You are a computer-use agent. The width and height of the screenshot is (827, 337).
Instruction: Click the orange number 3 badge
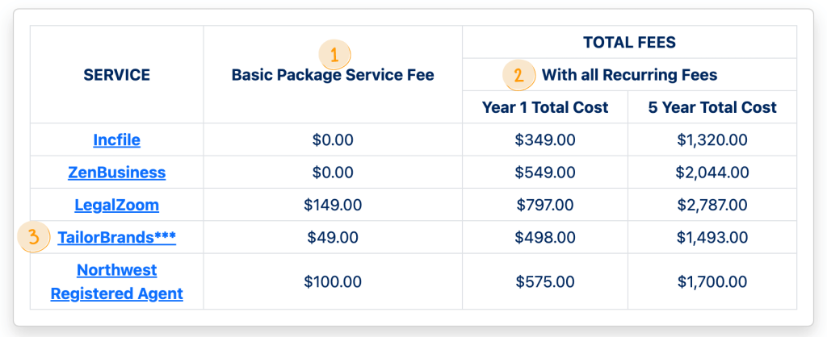tap(34, 238)
